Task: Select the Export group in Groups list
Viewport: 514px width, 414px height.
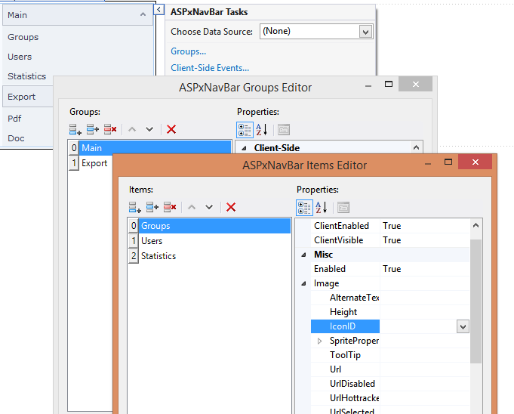Action: pos(94,163)
